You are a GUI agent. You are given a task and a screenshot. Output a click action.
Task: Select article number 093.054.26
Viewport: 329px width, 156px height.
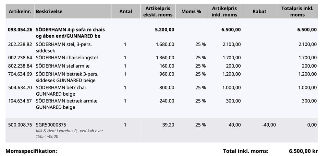pos(20,29)
